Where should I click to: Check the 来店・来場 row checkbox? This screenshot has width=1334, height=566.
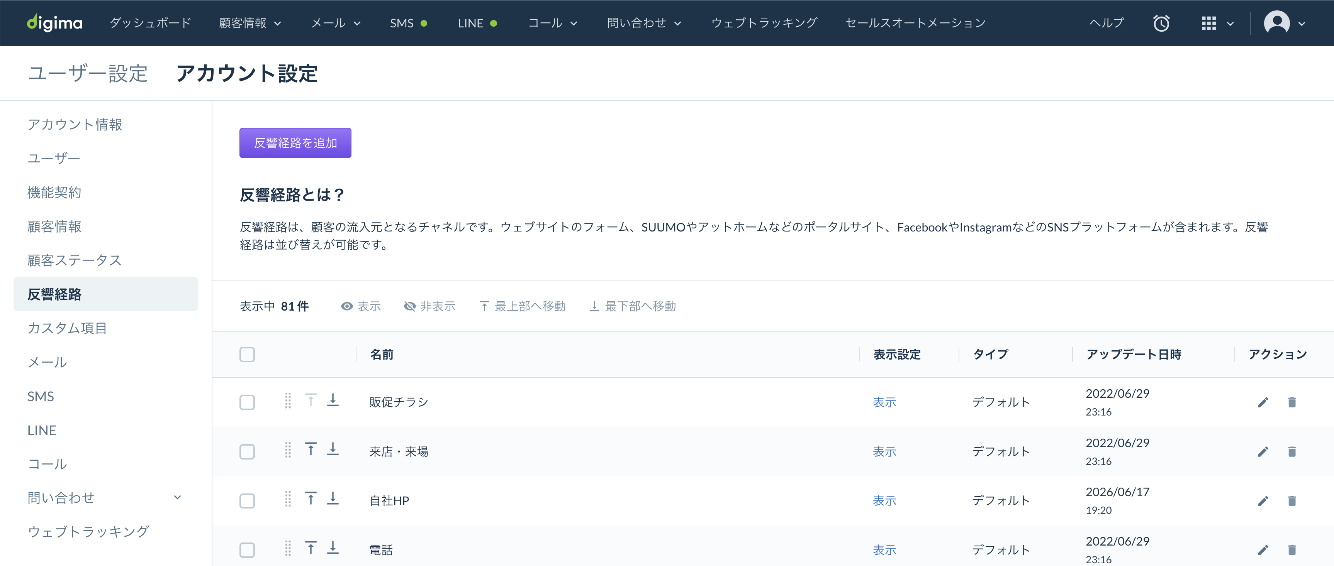(x=247, y=452)
